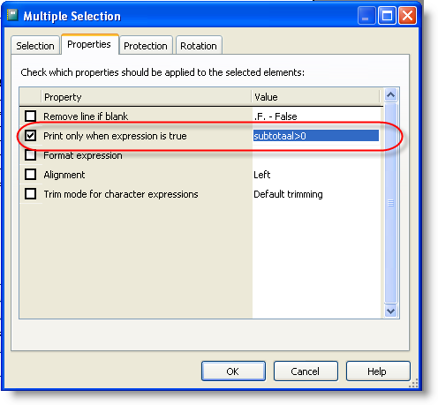Open the Default trimming value
This screenshot has height=405, width=438.
[288, 194]
